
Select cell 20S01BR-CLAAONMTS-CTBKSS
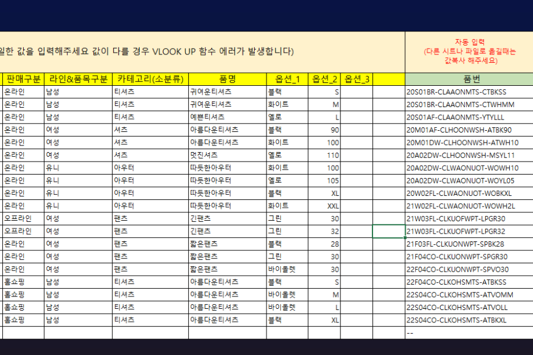tap(470, 92)
